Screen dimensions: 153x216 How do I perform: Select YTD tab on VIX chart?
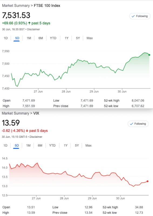point(52,146)
